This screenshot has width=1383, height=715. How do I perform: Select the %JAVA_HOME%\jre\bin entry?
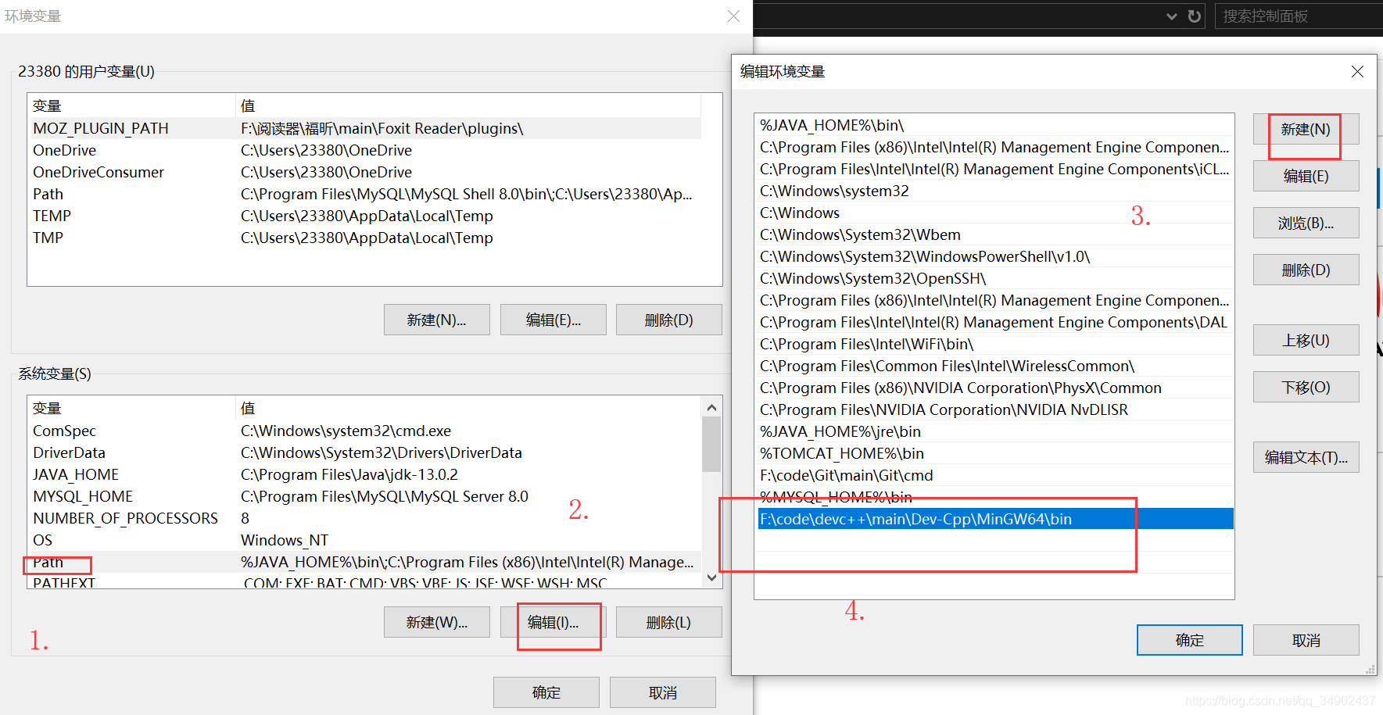point(994,431)
